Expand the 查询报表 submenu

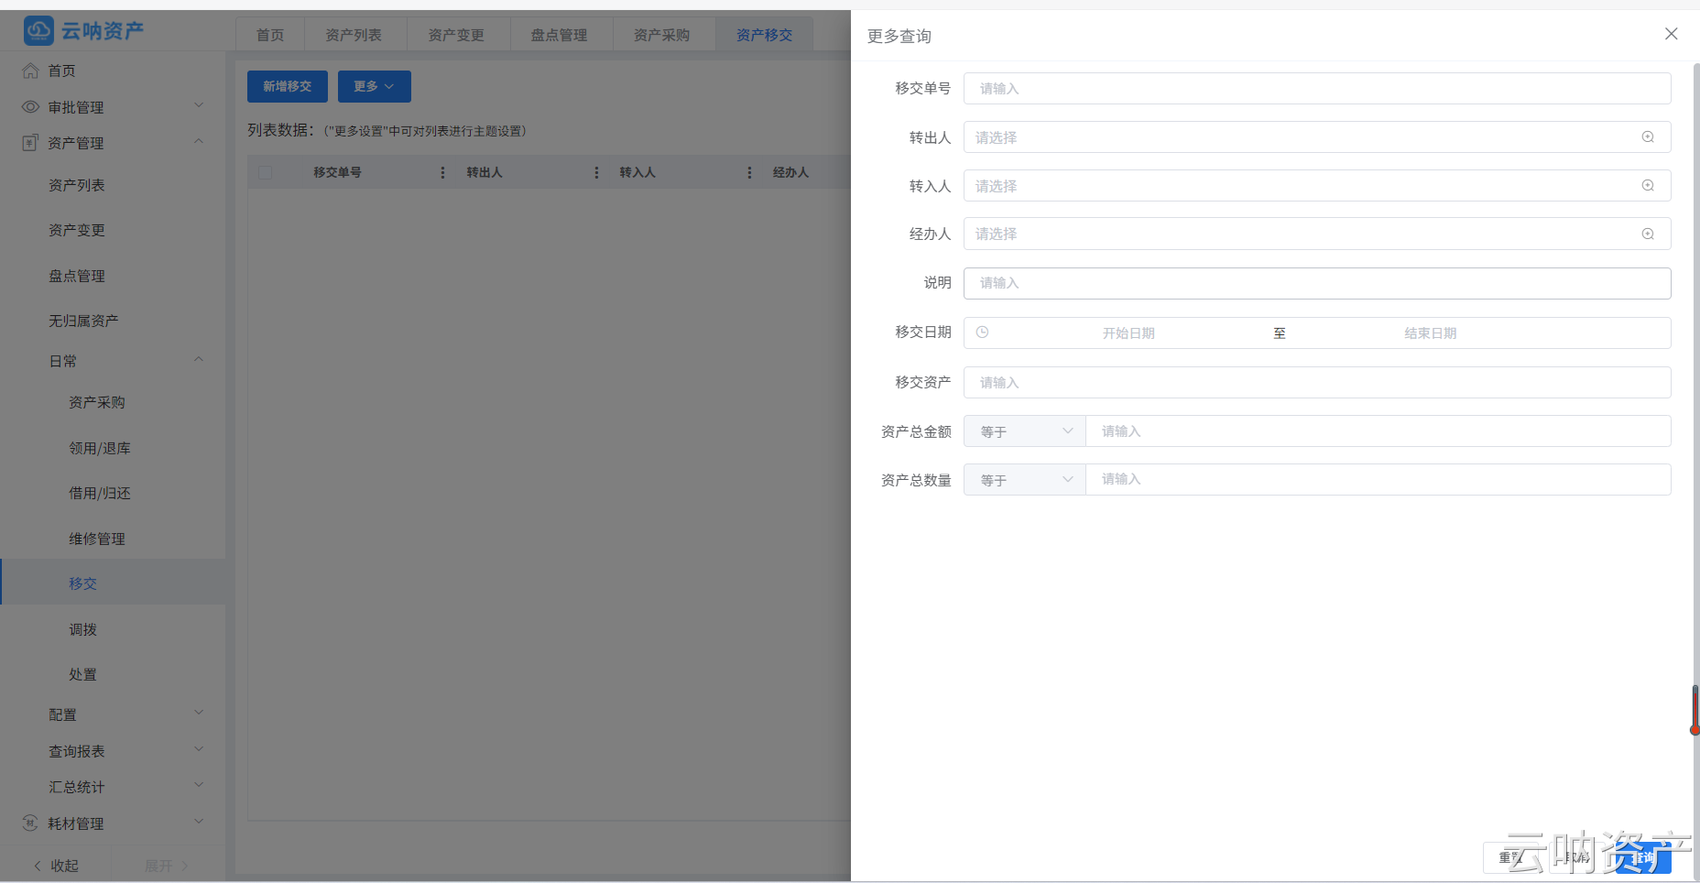(199, 750)
